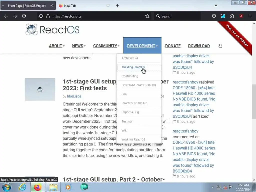Go to the DONATE page
This screenshot has width=256, height=192.
[173, 46]
